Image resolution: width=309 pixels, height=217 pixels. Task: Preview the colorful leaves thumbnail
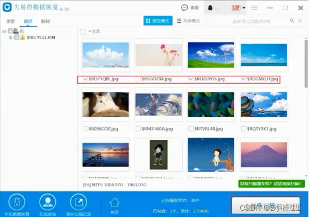click(211, 104)
